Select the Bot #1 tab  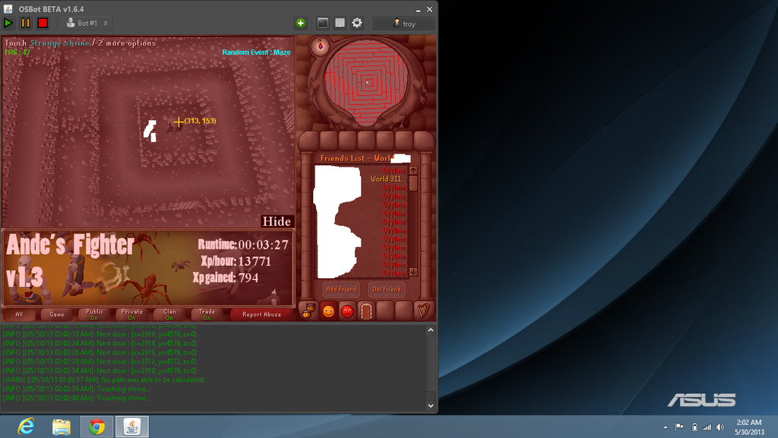point(84,24)
